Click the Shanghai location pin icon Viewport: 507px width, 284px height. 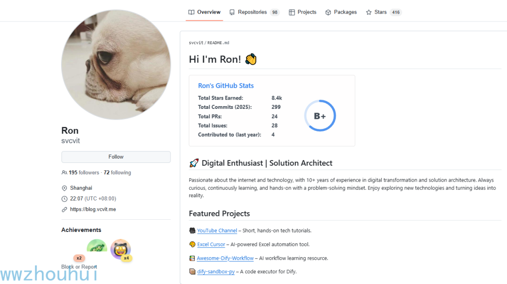tap(64, 188)
